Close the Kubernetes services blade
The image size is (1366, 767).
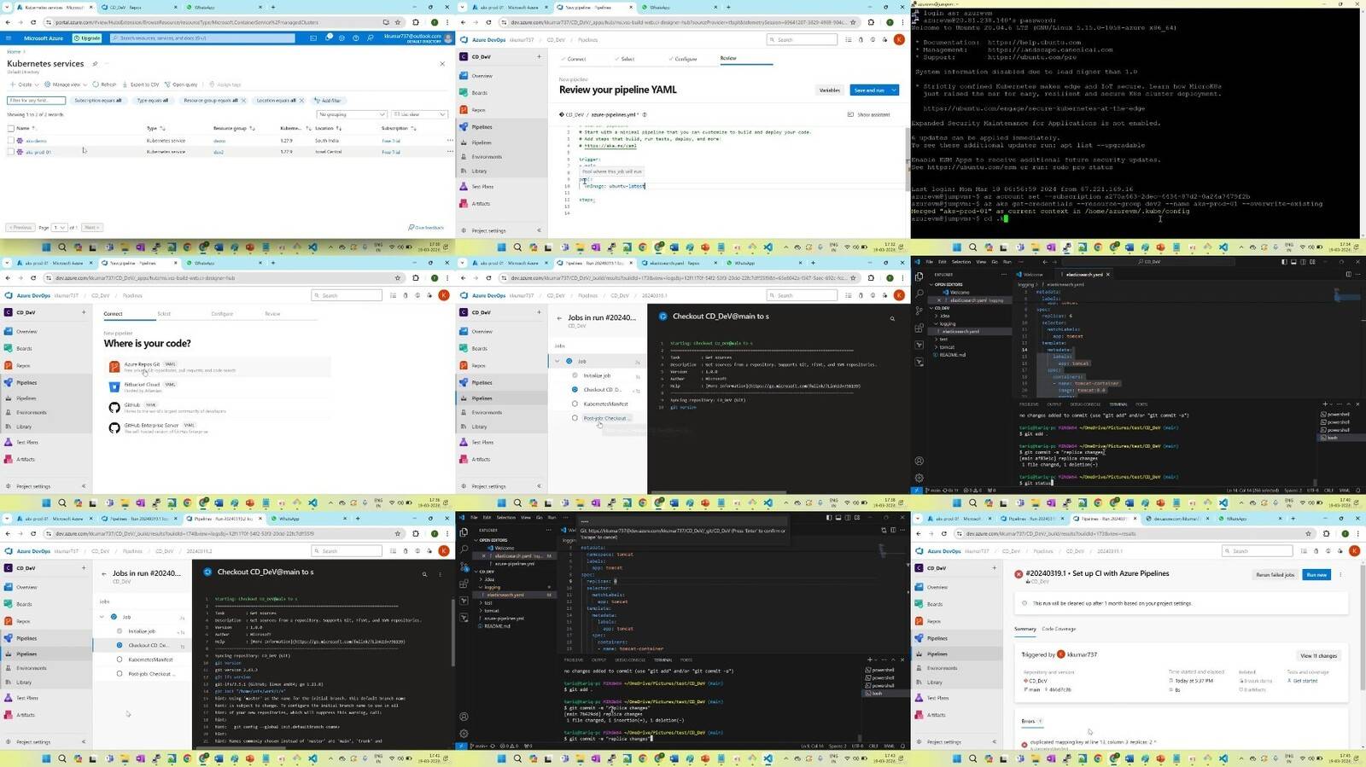pyautogui.click(x=442, y=64)
